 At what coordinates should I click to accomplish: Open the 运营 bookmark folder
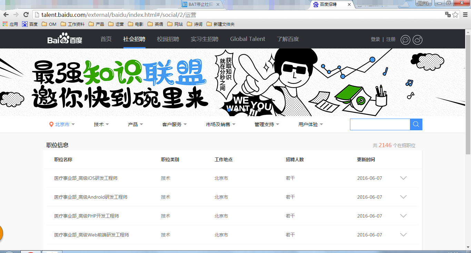pos(116,24)
